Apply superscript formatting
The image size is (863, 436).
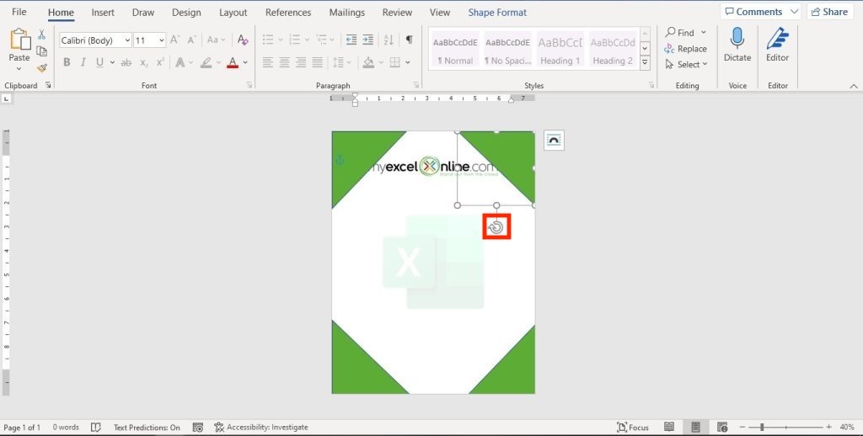[x=160, y=62]
